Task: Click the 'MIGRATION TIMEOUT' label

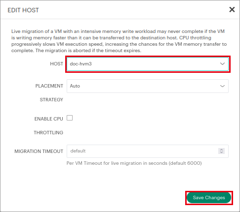Action: [39, 151]
